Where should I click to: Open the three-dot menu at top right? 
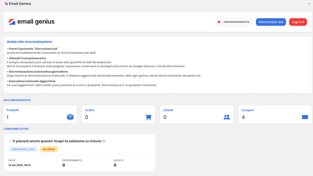(309, 4)
